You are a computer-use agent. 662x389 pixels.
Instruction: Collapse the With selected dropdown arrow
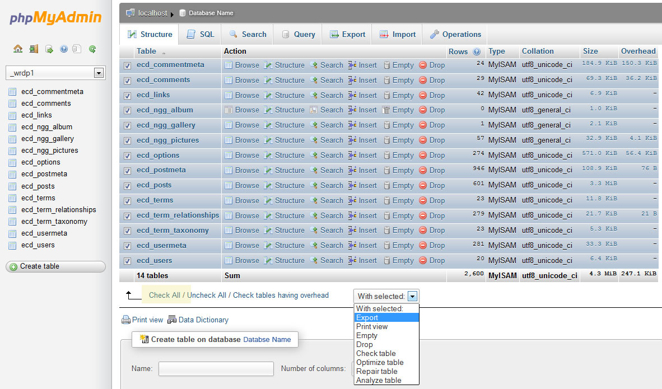[x=412, y=296]
